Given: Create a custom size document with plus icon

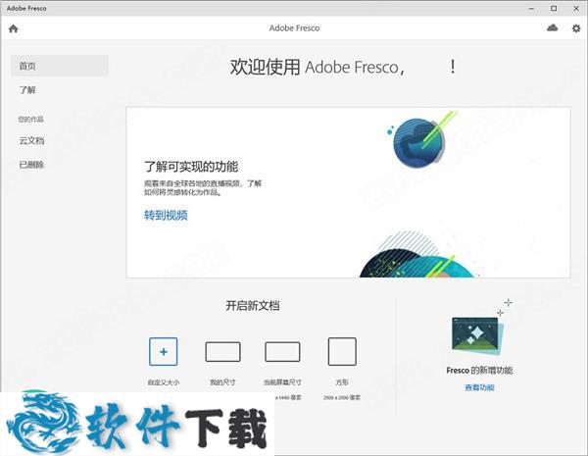Looking at the screenshot, I should [x=163, y=352].
